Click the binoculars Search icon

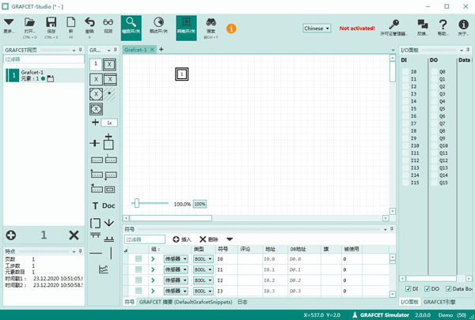click(211, 24)
